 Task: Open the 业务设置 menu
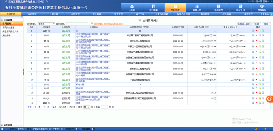[248, 14]
